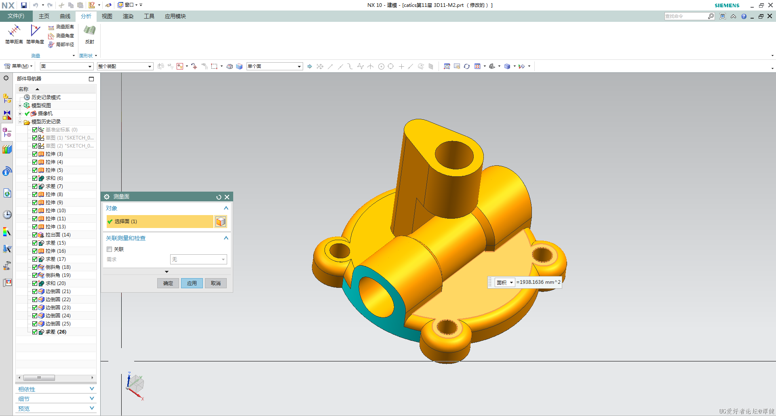Click the shaded cube rendering style icon
This screenshot has width=776, height=416.
(508, 66)
